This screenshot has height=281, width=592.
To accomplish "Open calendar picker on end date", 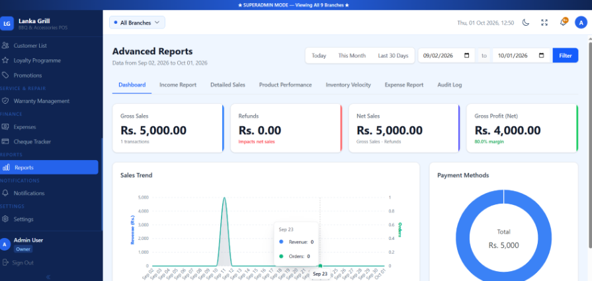I will coord(542,56).
